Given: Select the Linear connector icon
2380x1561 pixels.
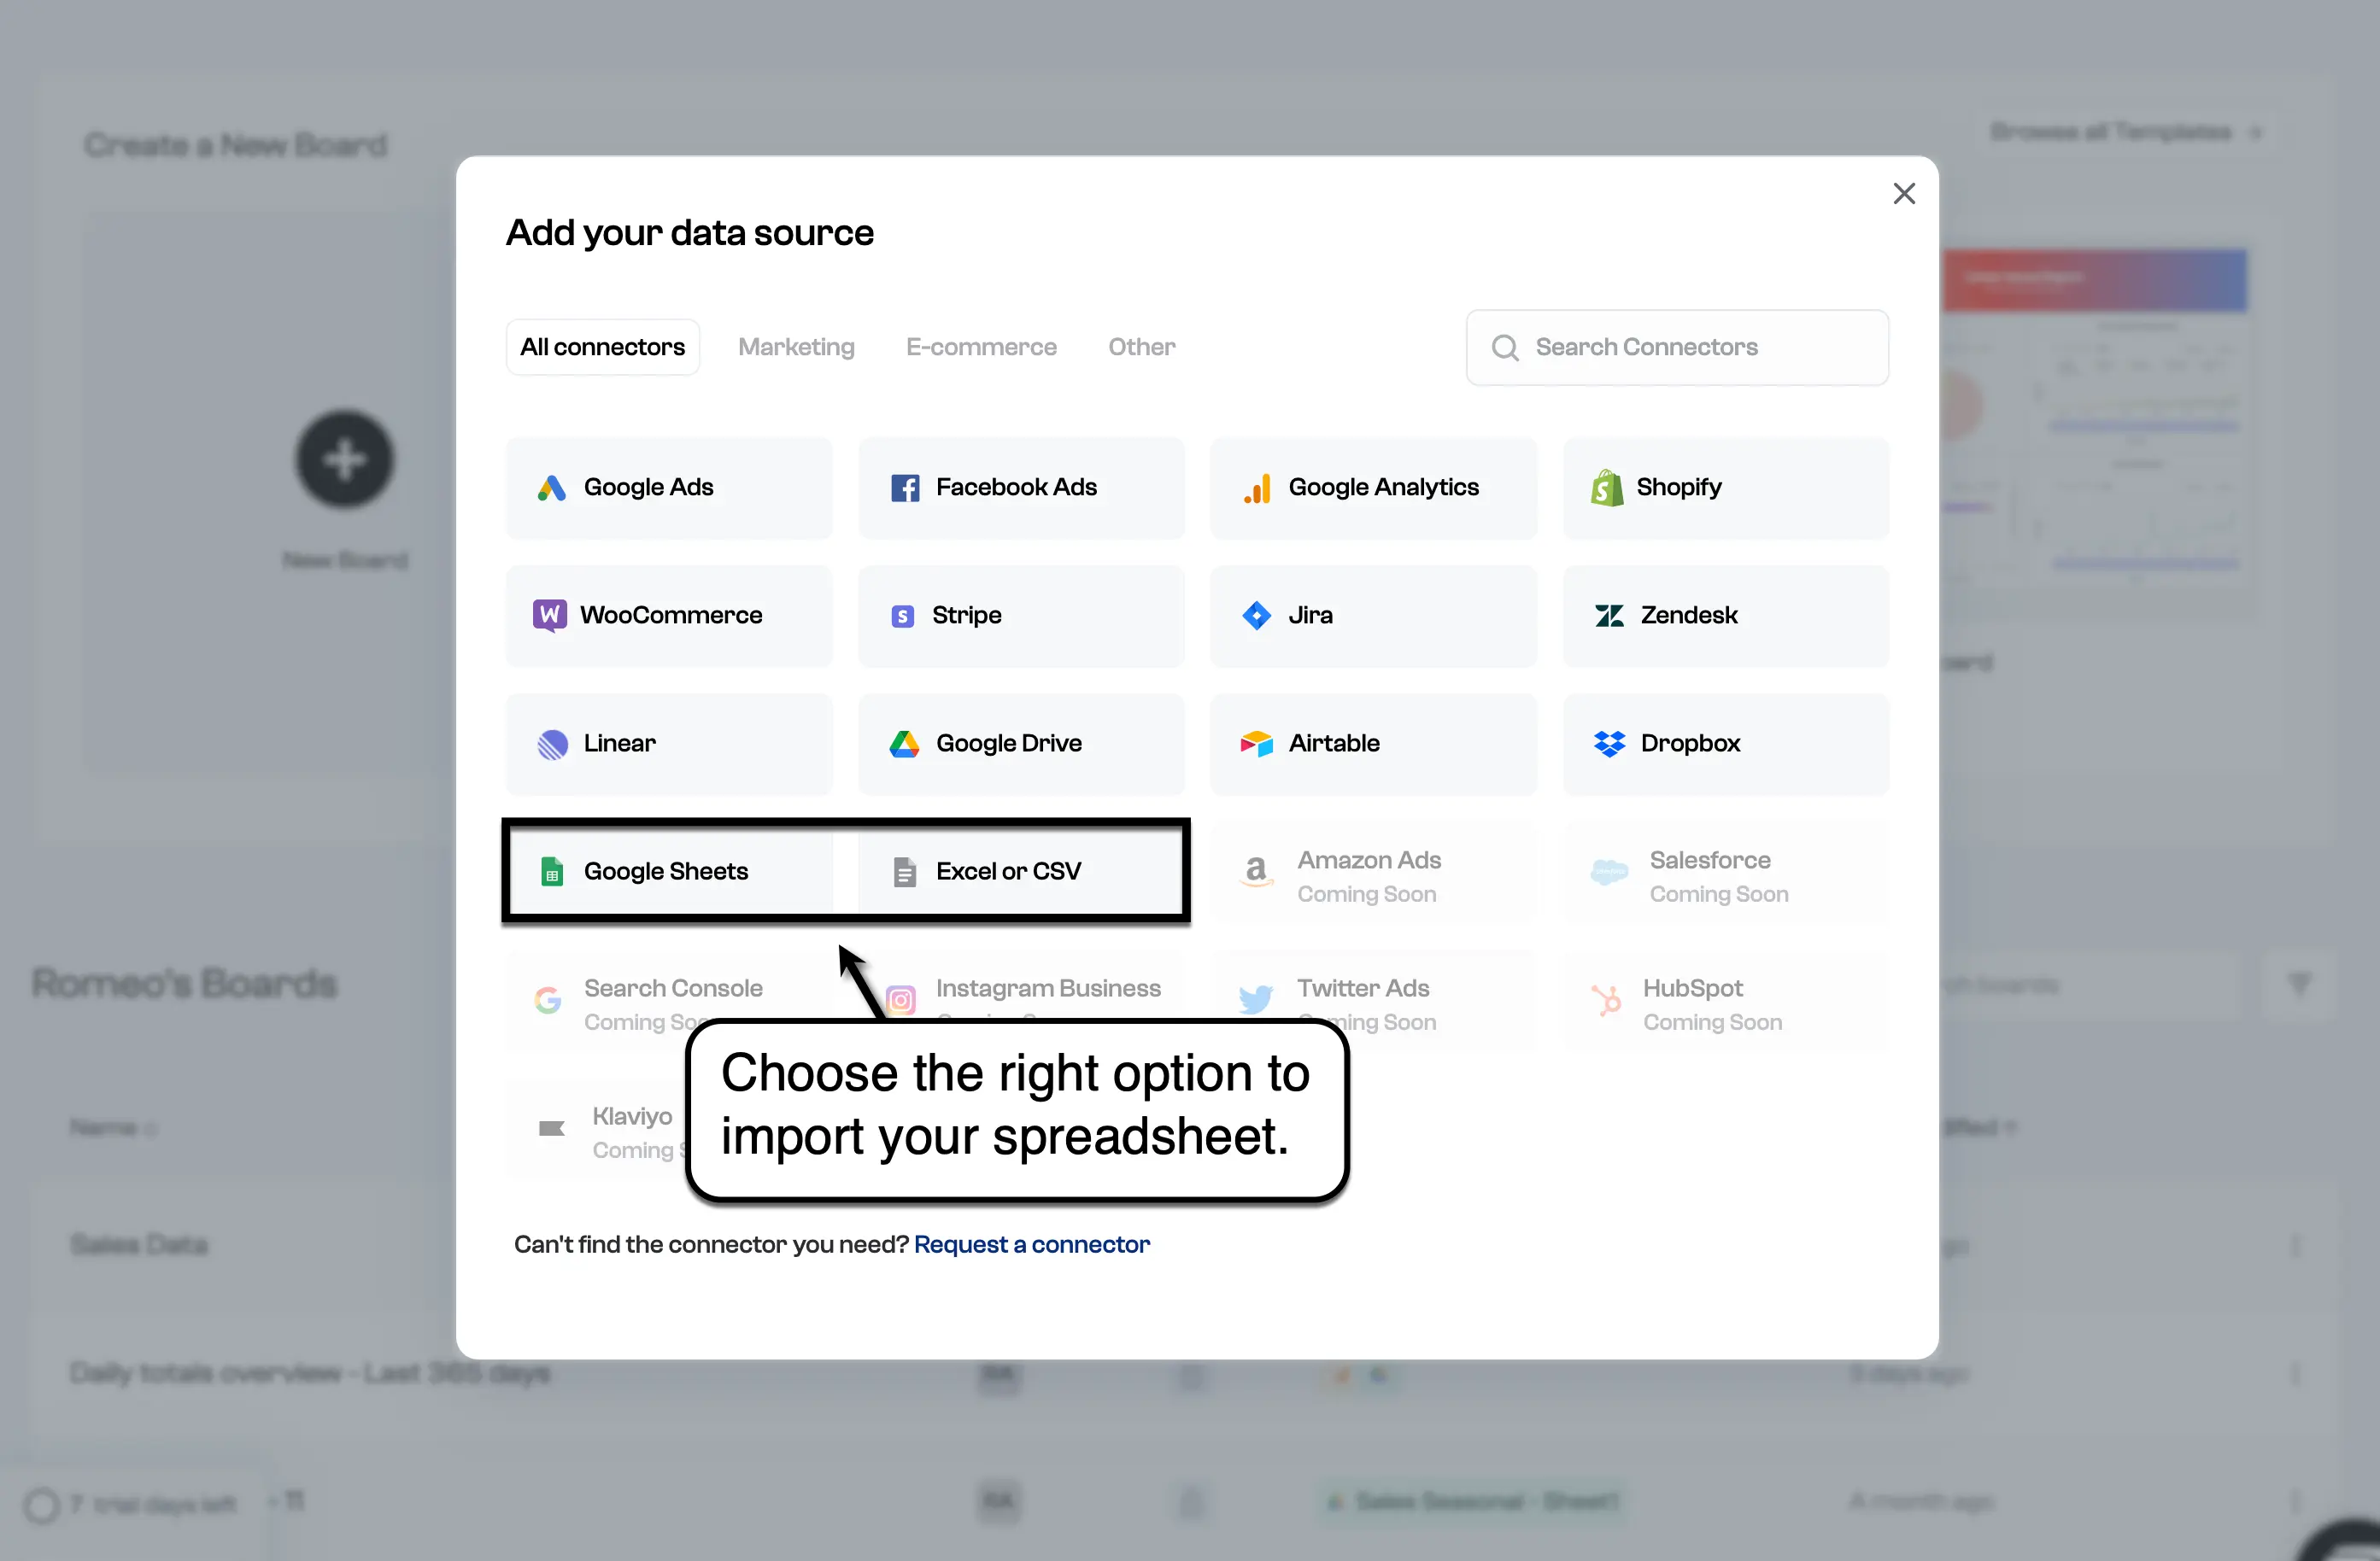Looking at the screenshot, I should 552,744.
